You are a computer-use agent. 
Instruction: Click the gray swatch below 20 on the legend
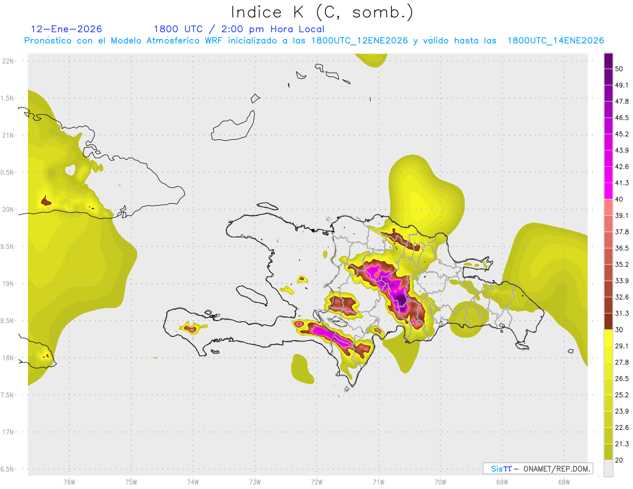pos(609,468)
